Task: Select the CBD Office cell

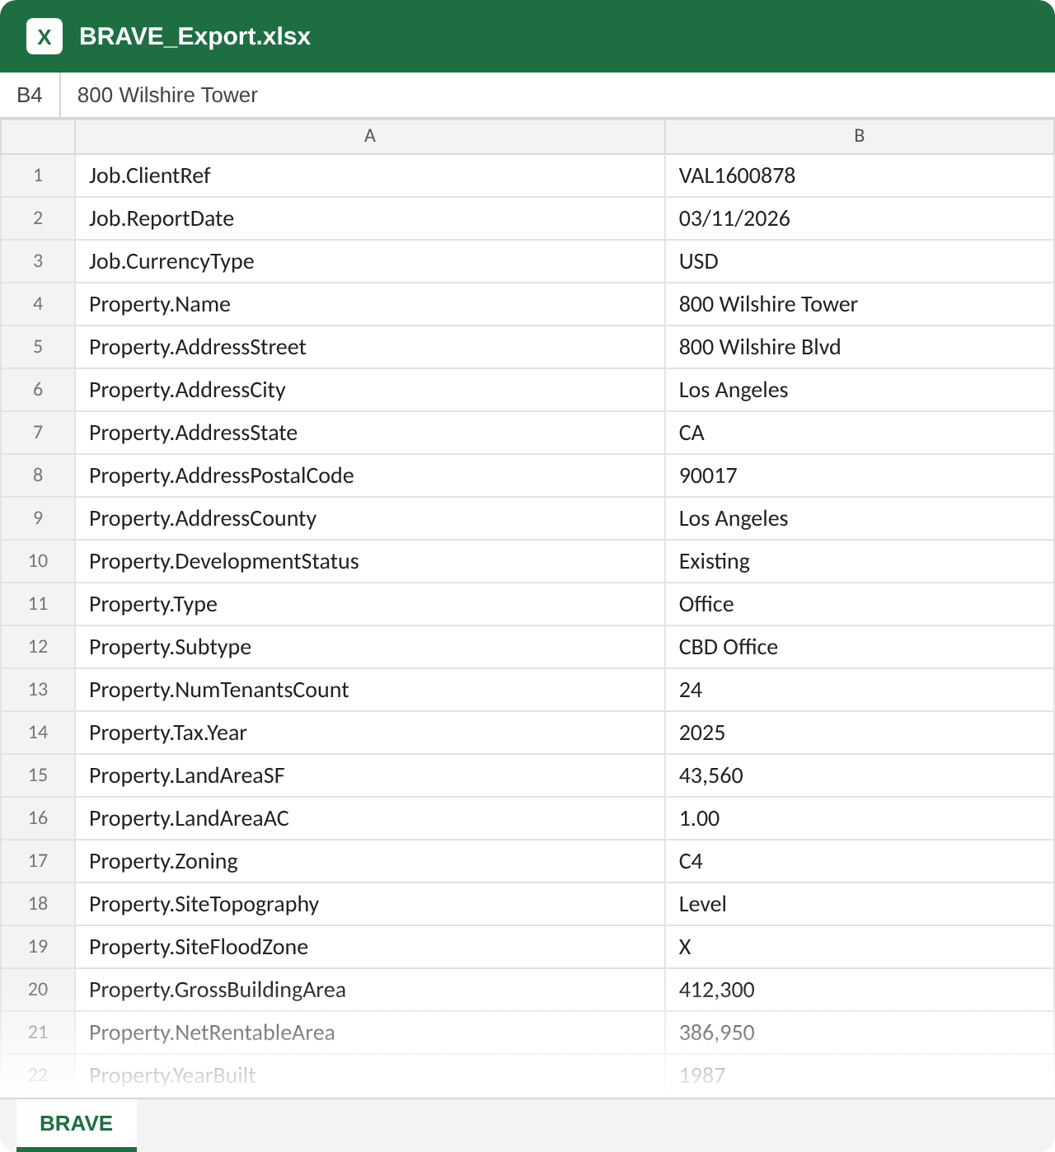Action: pyautogui.click(x=860, y=647)
